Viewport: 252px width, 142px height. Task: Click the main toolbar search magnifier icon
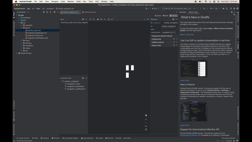231,9
